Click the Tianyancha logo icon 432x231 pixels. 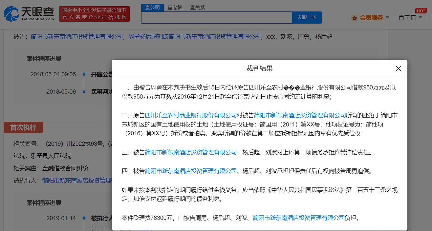[x=11, y=14]
